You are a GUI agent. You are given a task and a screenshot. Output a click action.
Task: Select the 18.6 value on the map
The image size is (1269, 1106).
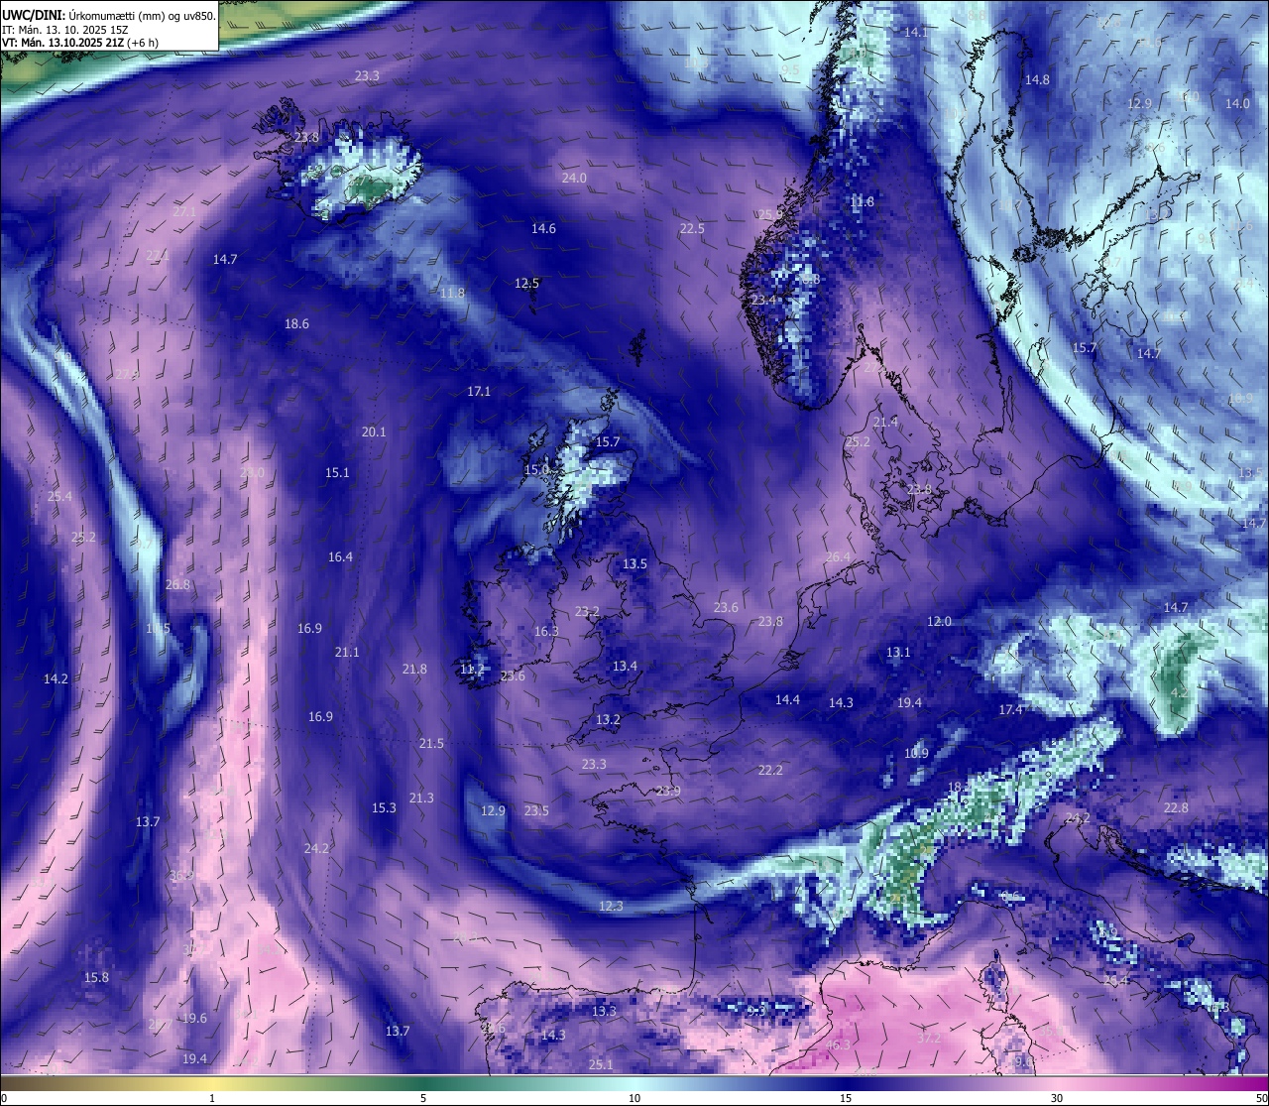[296, 323]
